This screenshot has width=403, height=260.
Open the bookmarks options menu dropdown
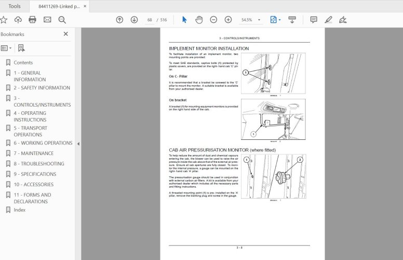(x=6, y=48)
